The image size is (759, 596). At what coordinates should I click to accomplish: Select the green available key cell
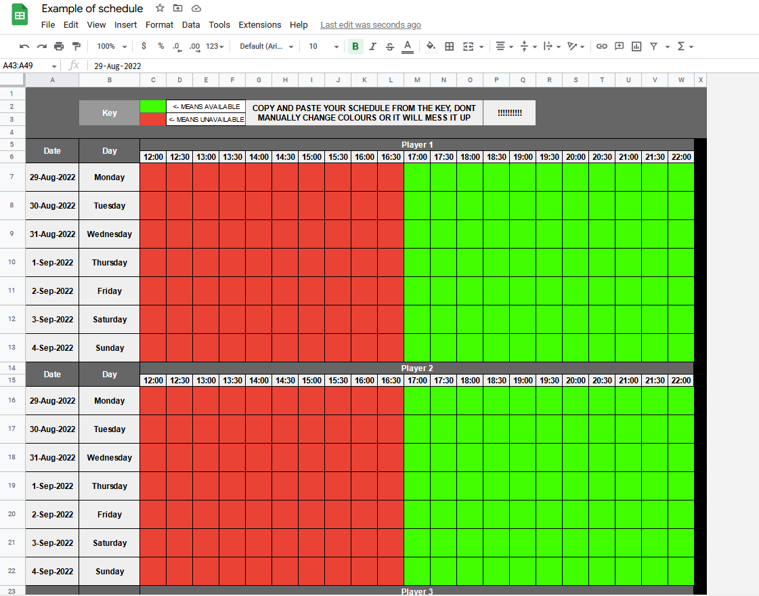(x=153, y=106)
